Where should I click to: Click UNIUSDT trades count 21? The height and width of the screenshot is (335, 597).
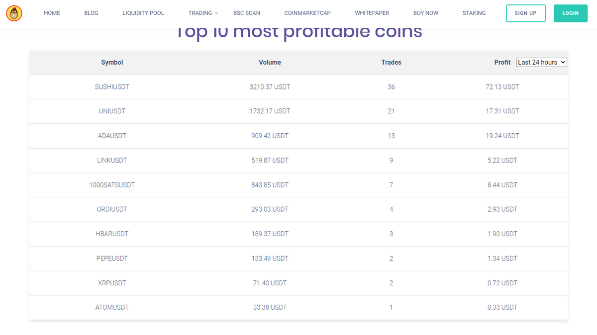pos(391,111)
